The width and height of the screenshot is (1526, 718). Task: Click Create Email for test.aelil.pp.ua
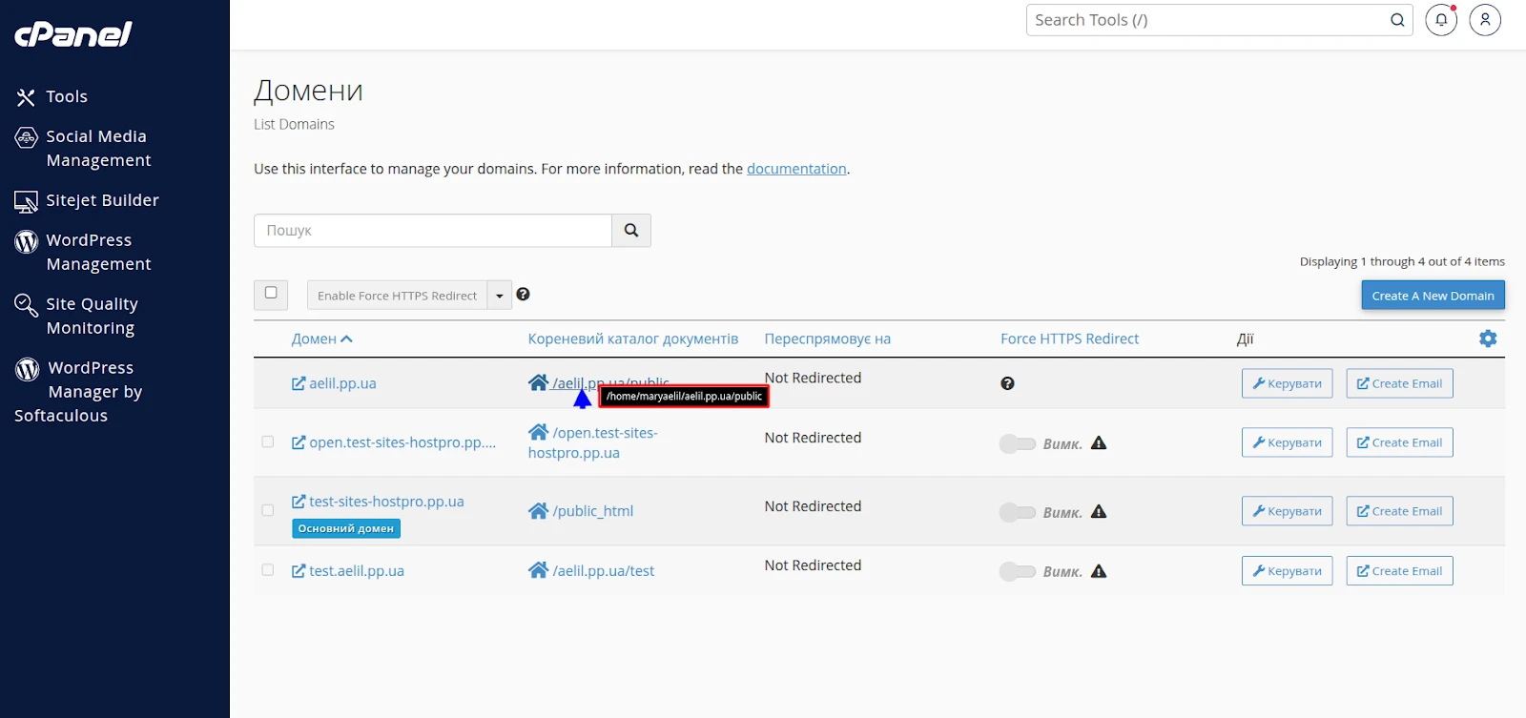pos(1399,571)
